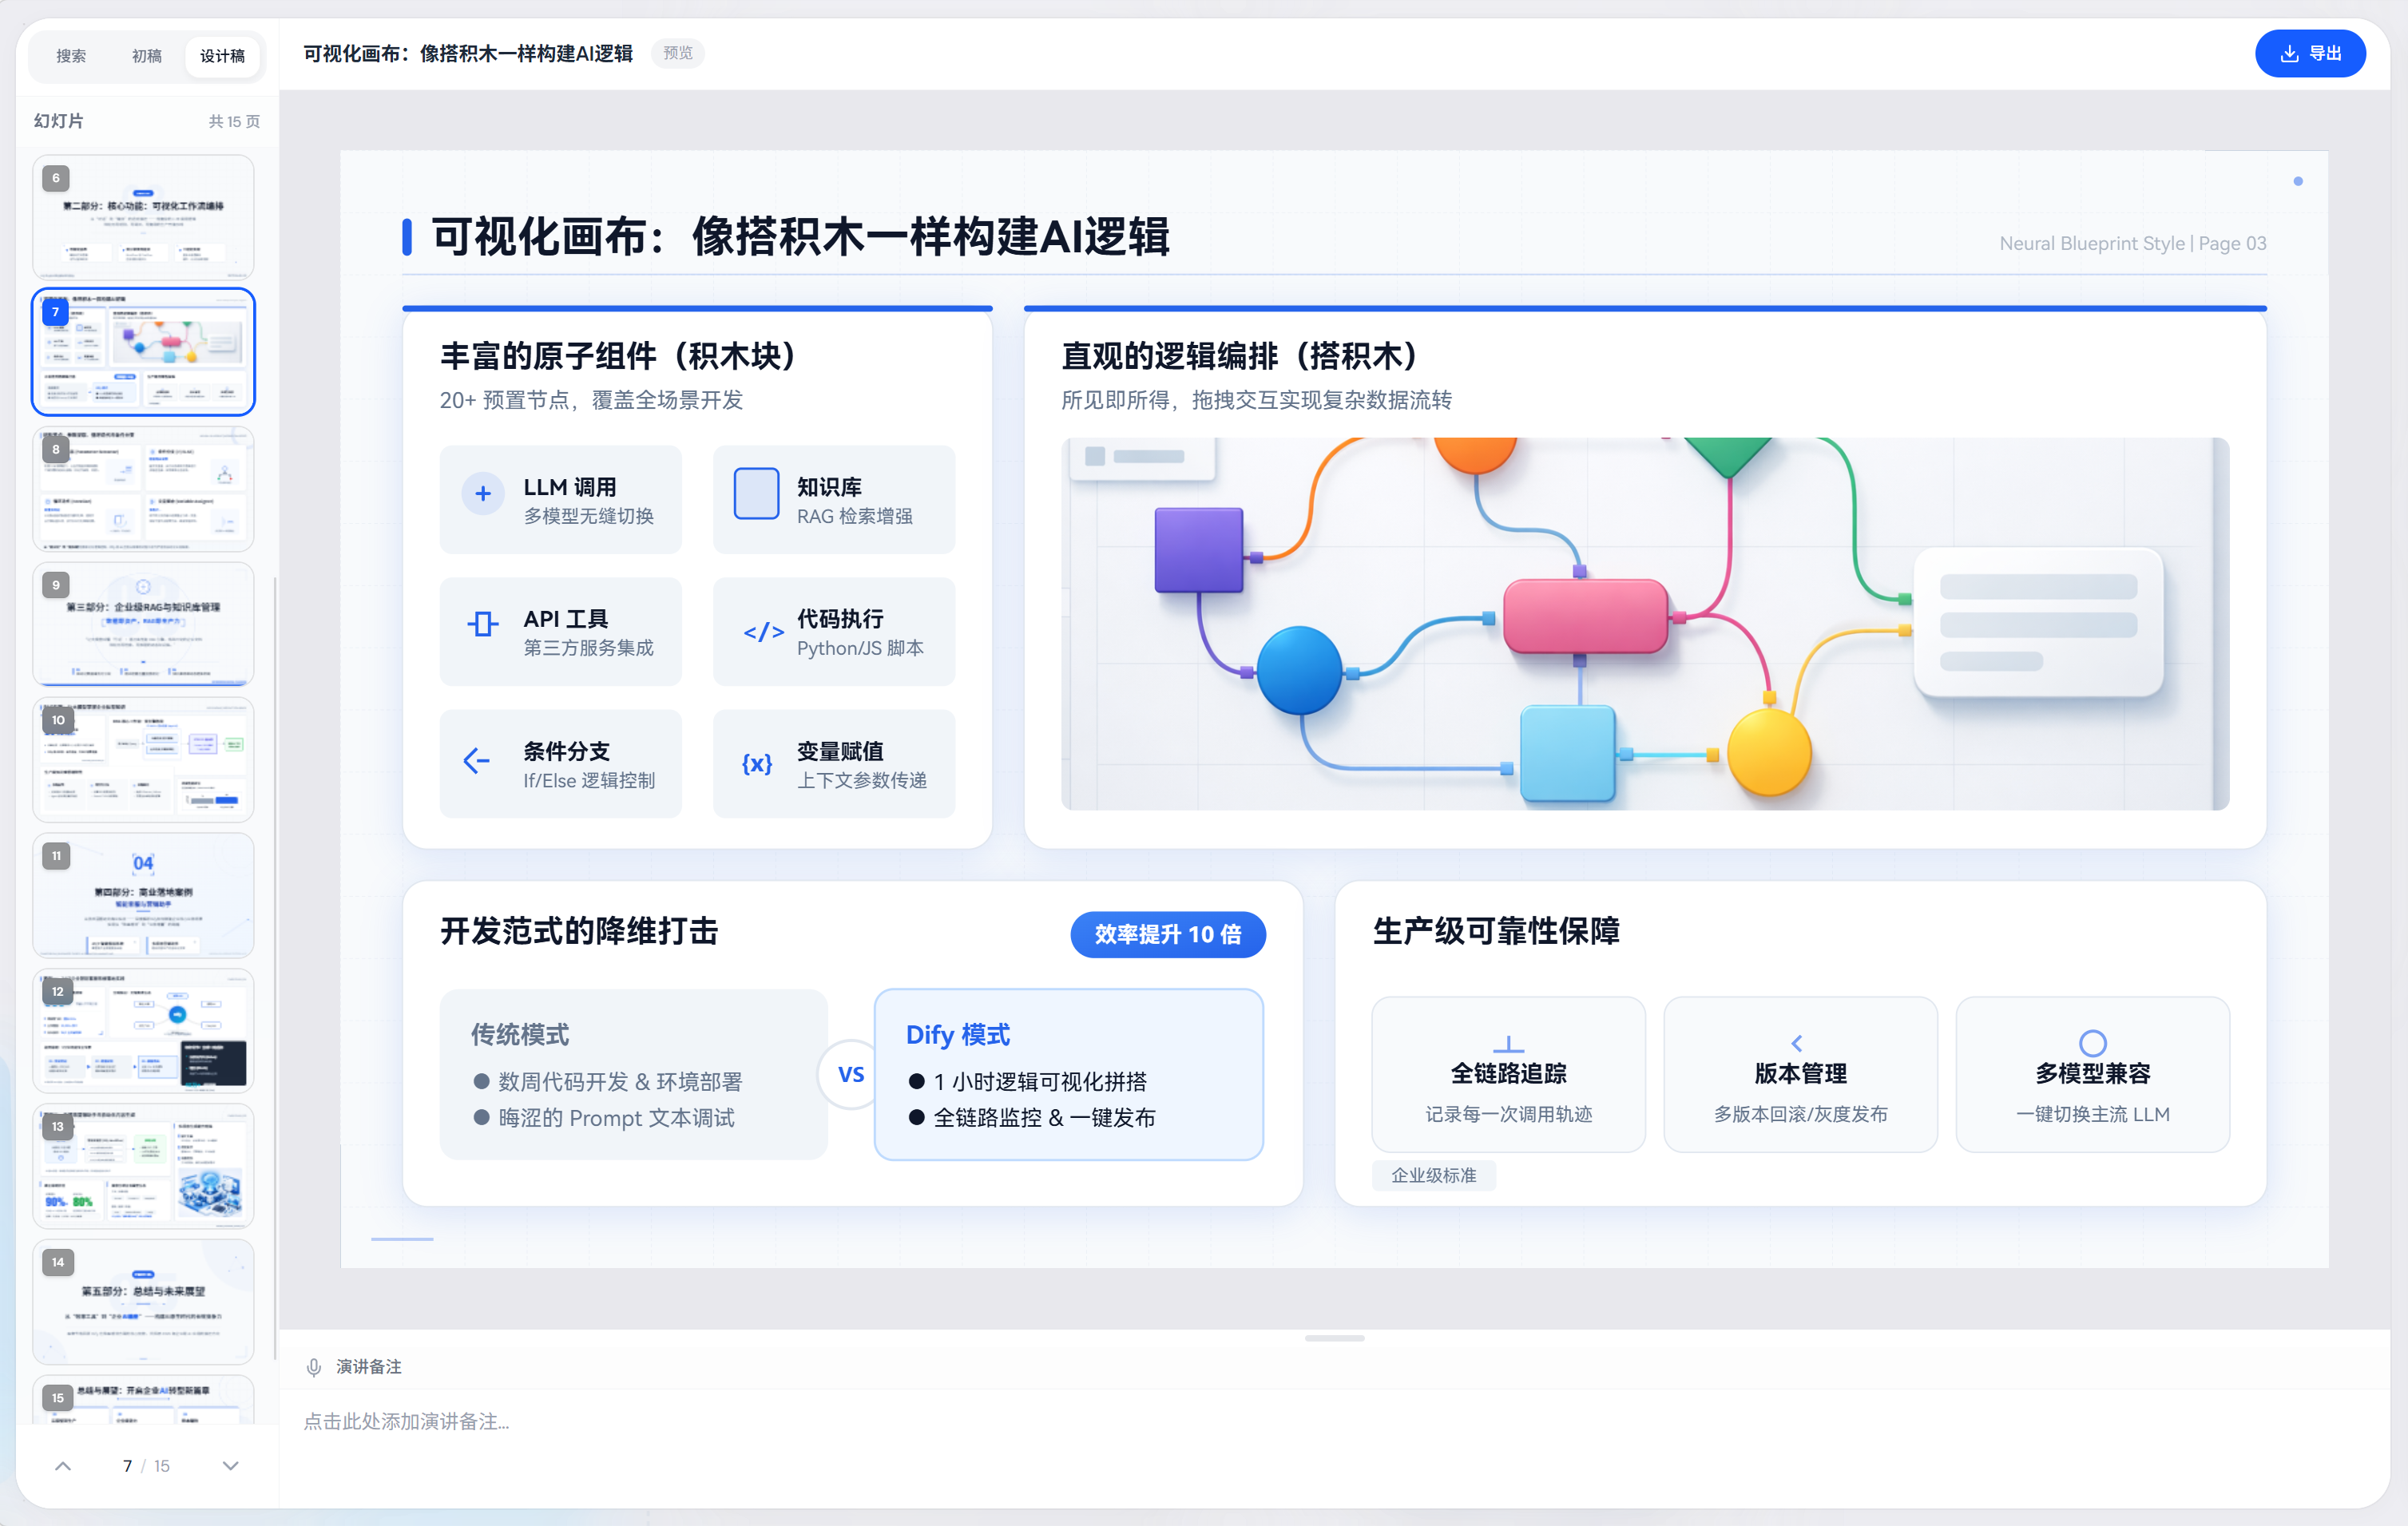Switch to the 初稿 tab
Screen dimensions: 2408x1526
[x=147, y=56]
